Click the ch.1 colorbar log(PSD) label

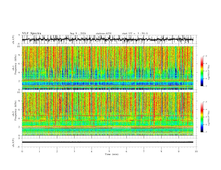coord(209,72)
